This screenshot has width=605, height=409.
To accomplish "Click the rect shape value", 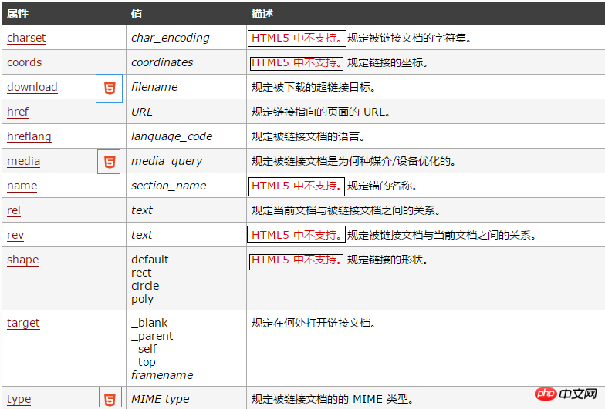I will (x=141, y=273).
